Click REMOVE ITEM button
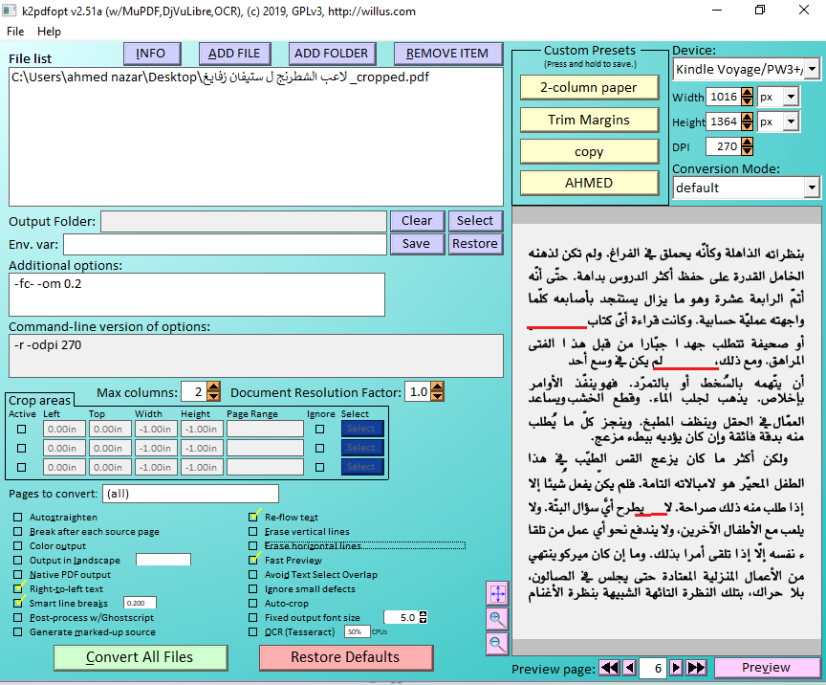Screen dimensions: 826x685 coord(447,54)
